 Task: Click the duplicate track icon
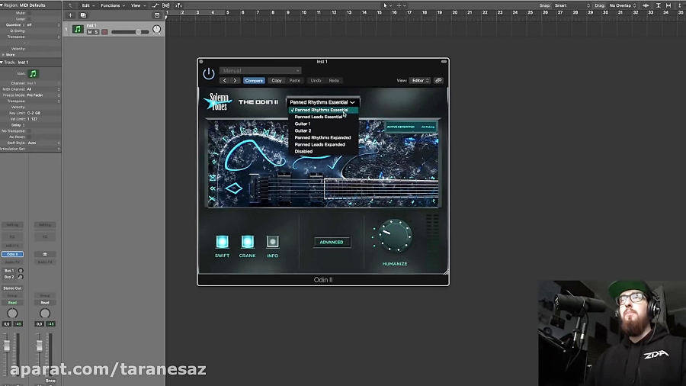(83, 15)
